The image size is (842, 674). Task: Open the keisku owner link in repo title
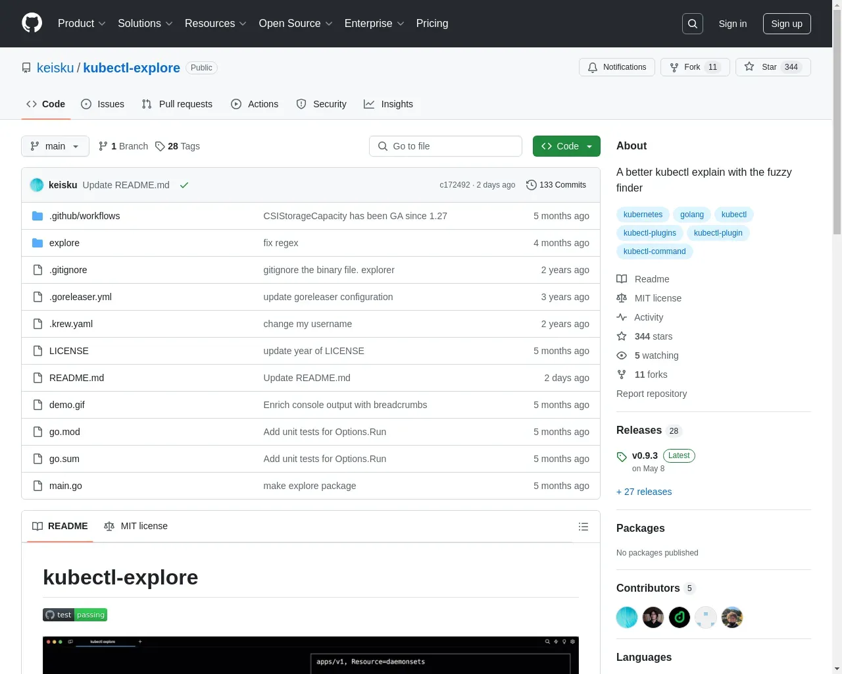(55, 68)
